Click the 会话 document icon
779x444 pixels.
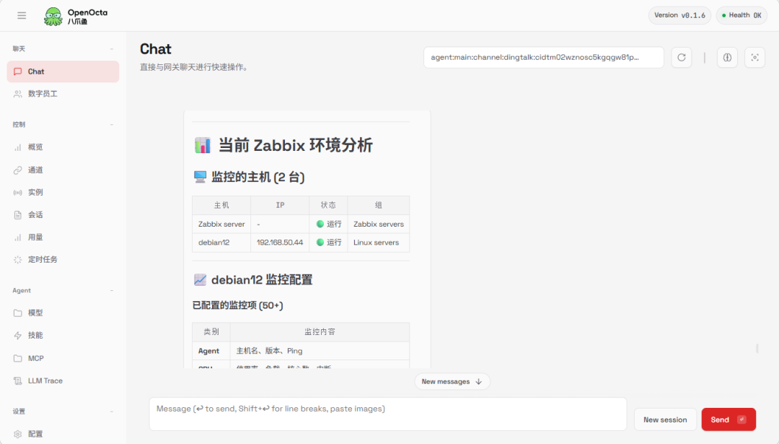tap(18, 215)
